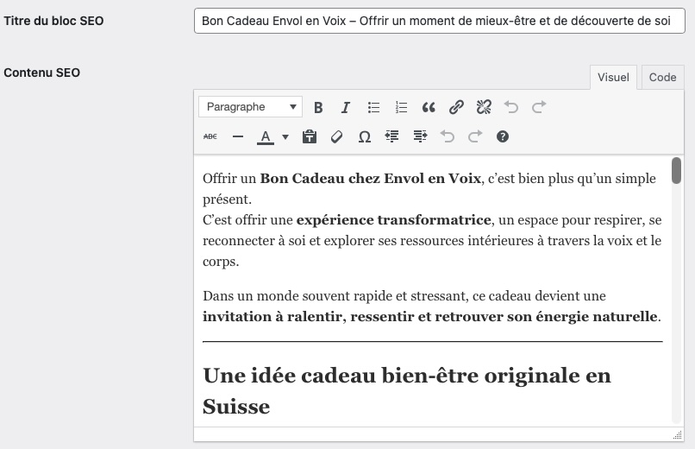Insert or edit link
This screenshot has height=449, width=695.
(456, 107)
